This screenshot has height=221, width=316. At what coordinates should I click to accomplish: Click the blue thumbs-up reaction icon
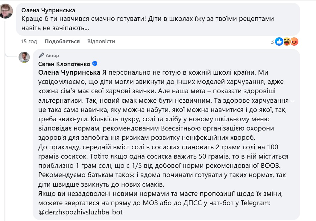pyautogui.click(x=279, y=42)
